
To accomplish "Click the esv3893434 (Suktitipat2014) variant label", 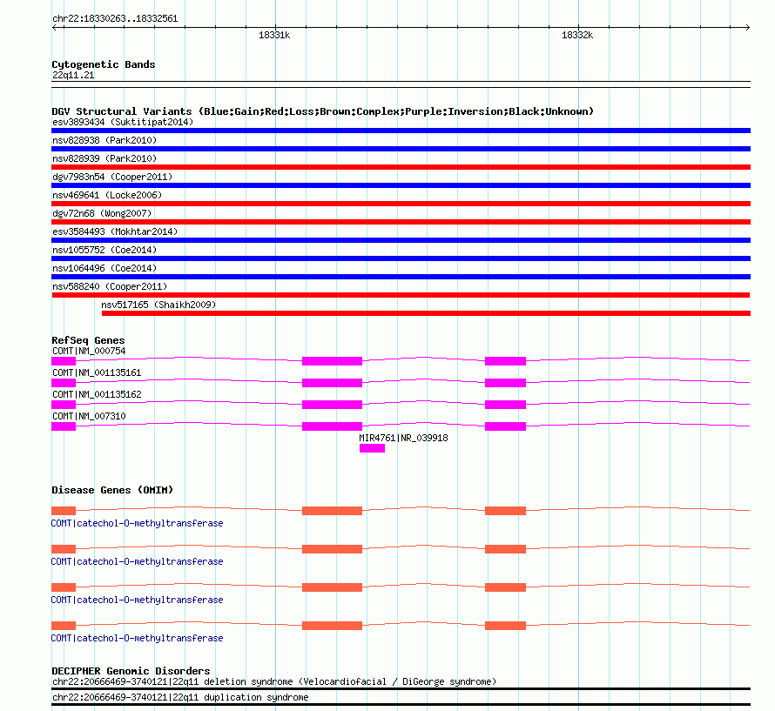I will [x=123, y=122].
